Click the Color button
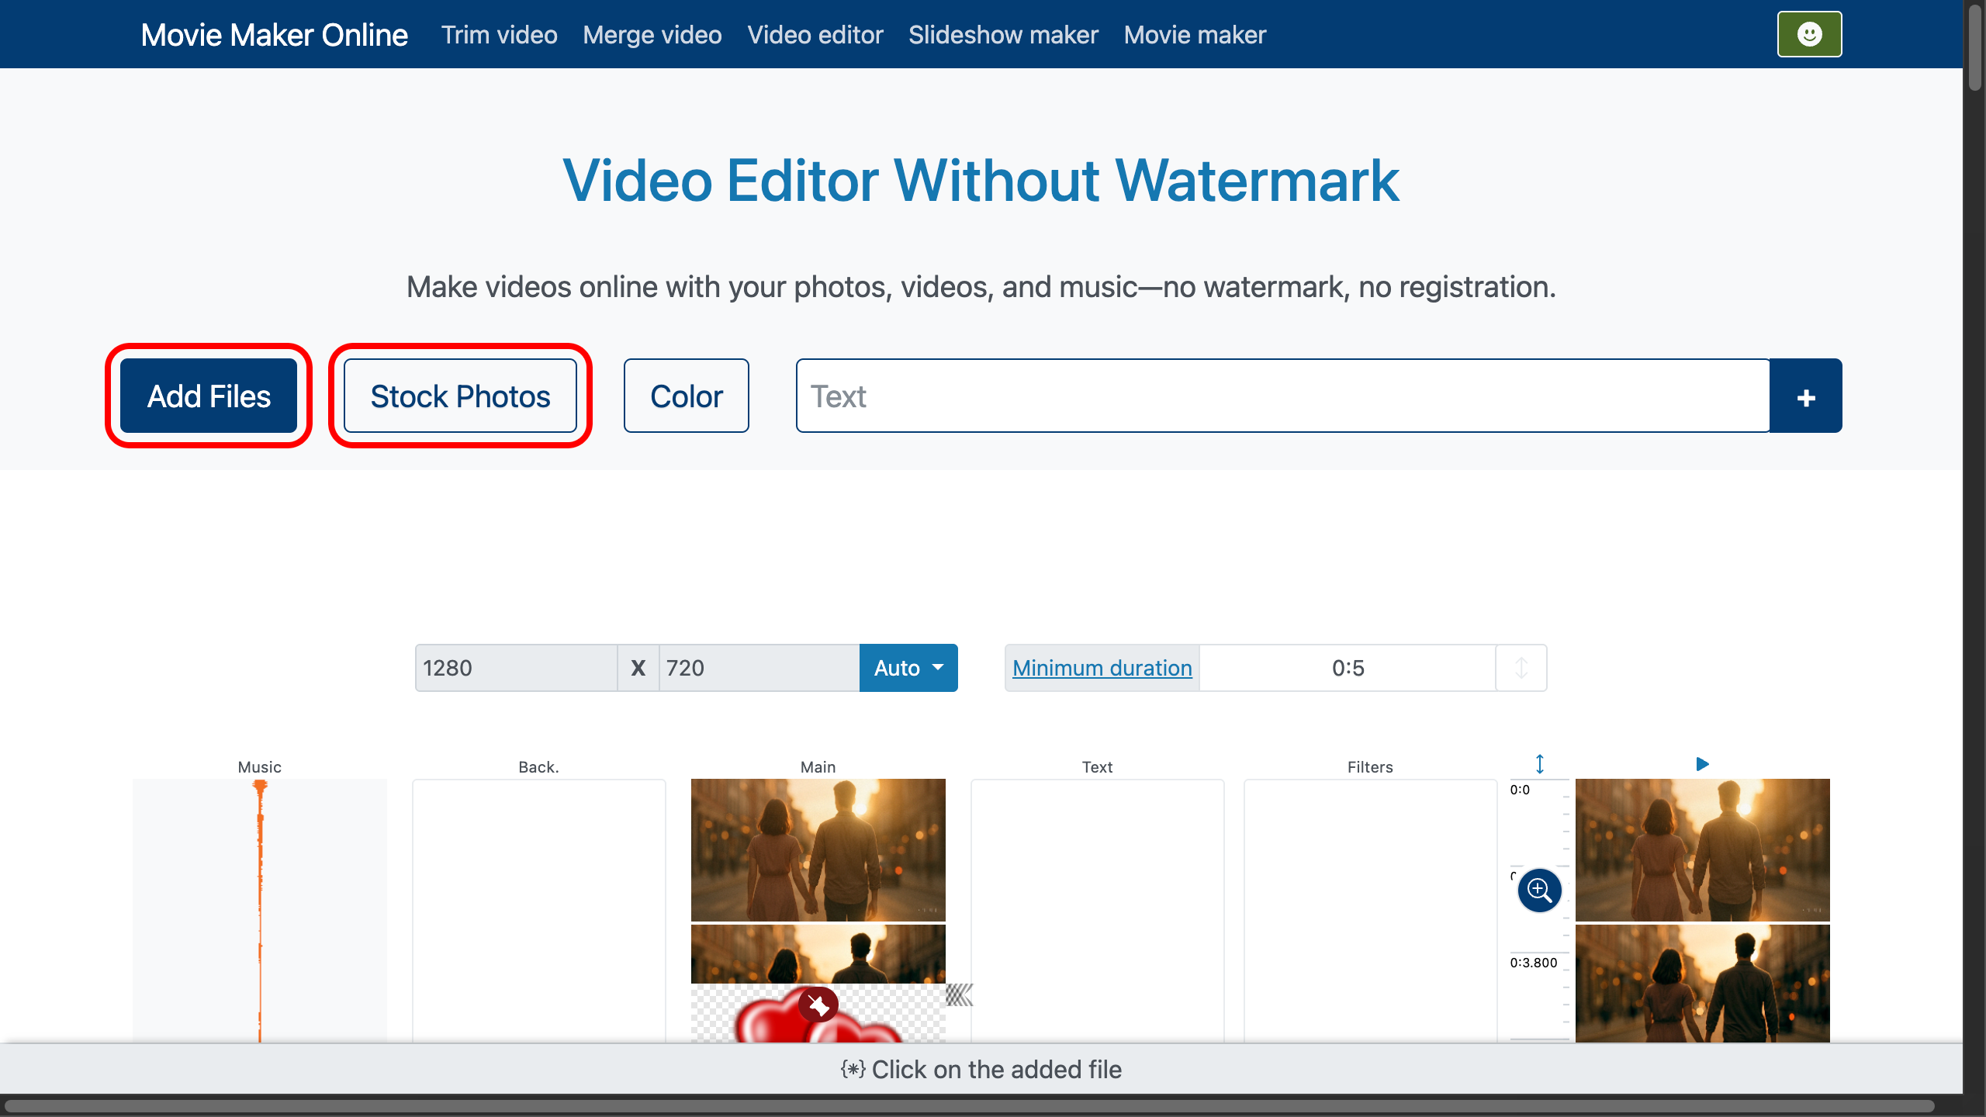 [x=686, y=396]
